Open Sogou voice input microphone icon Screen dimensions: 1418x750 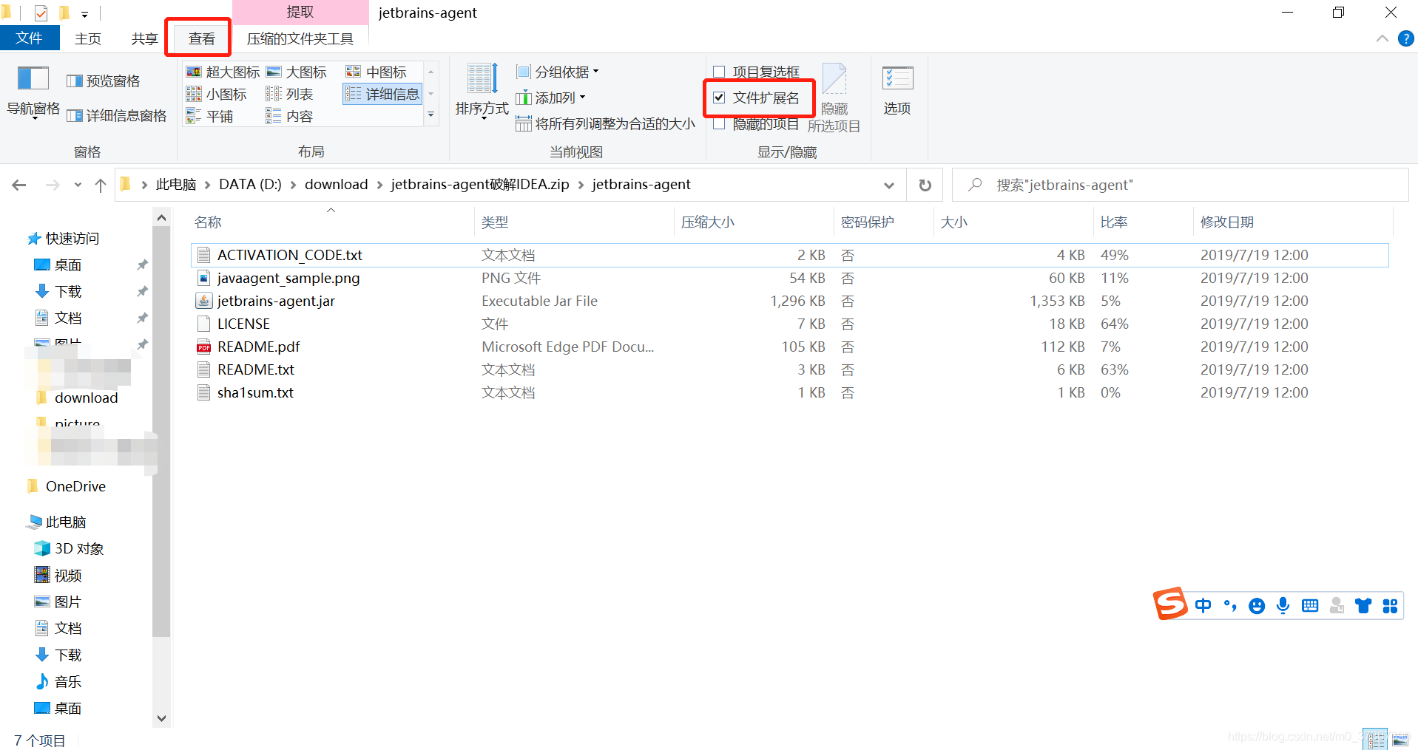click(x=1283, y=606)
